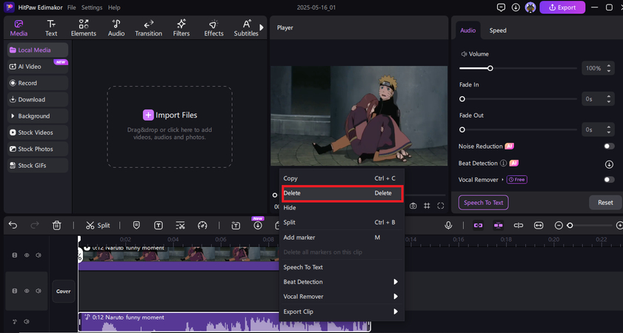Open the Help menu
This screenshot has height=333, width=623.
coord(114,7)
